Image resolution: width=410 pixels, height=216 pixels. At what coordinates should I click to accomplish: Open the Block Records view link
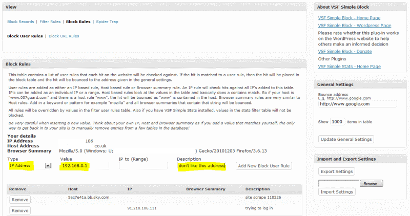click(20, 21)
